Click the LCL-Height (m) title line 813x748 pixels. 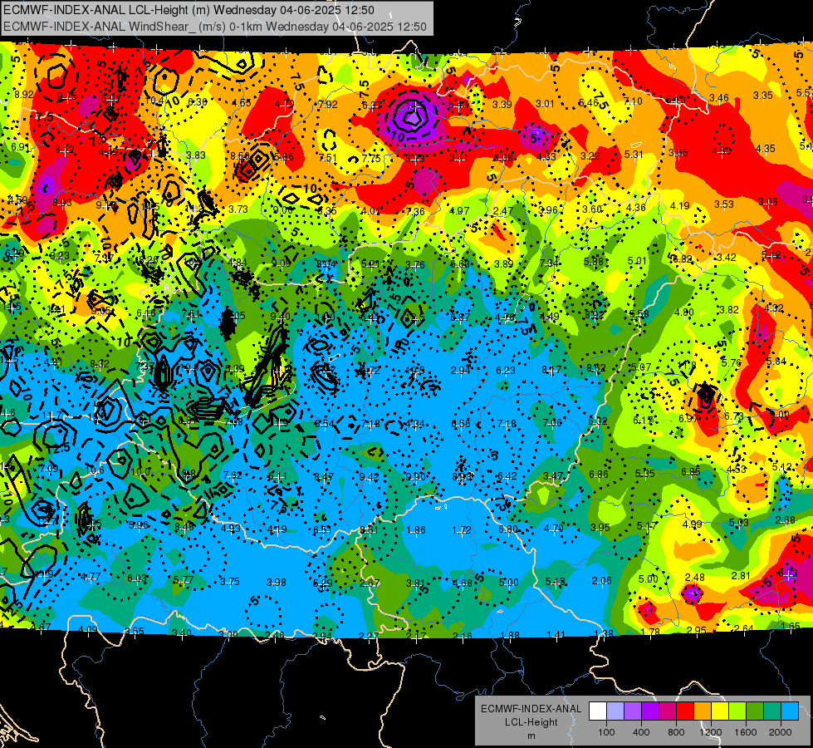tap(189, 10)
